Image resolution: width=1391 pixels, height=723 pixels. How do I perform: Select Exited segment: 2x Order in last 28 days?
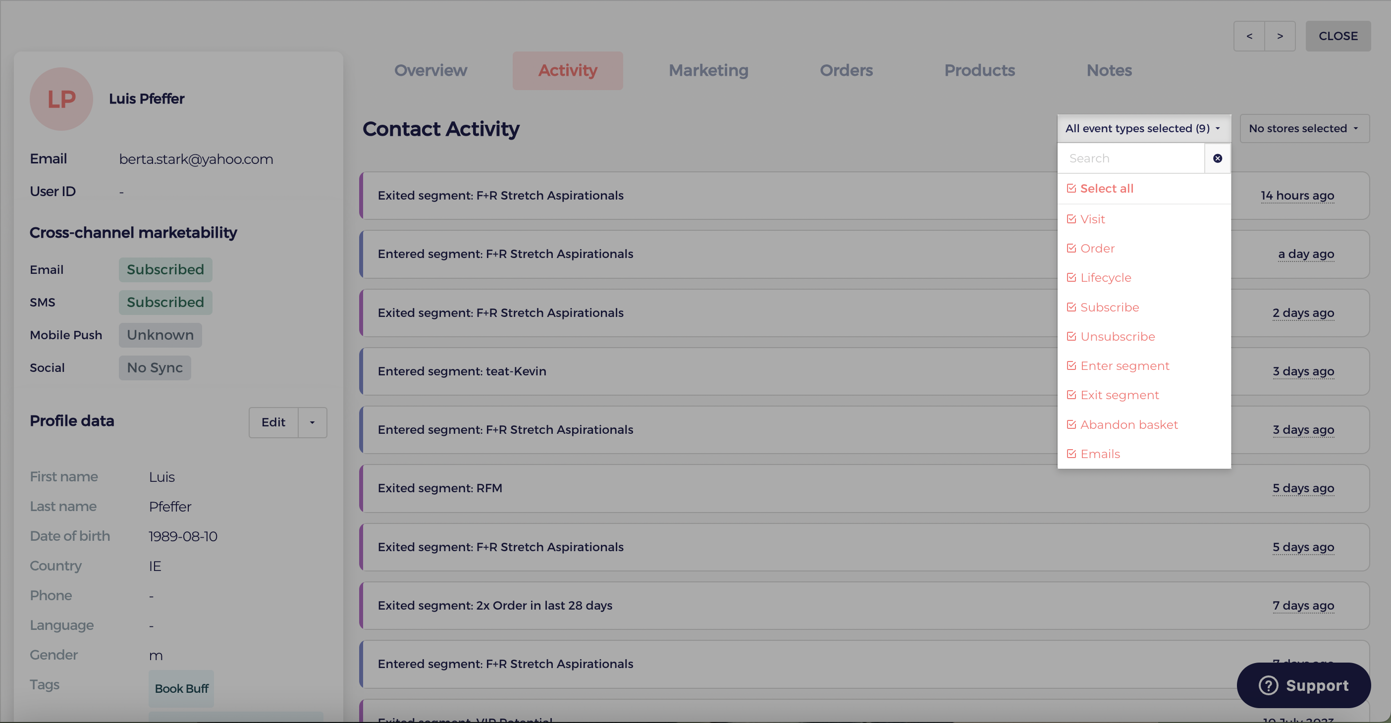(864, 606)
